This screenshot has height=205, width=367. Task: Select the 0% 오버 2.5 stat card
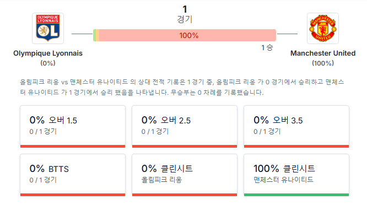click(185, 126)
